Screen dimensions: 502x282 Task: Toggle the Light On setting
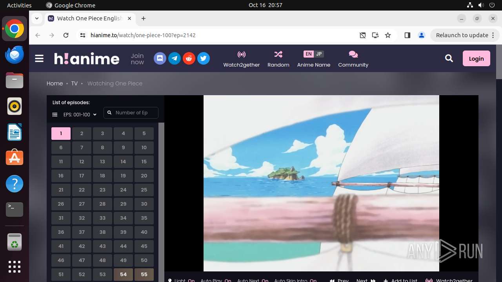181,280
